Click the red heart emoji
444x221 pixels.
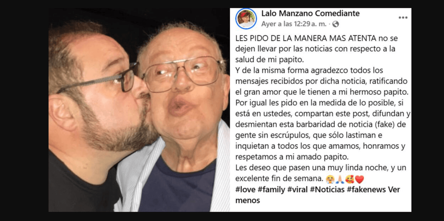[x=359, y=179]
